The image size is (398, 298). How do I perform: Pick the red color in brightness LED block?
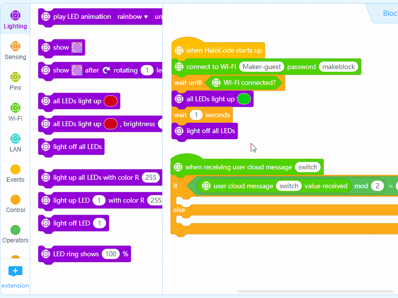(110, 124)
